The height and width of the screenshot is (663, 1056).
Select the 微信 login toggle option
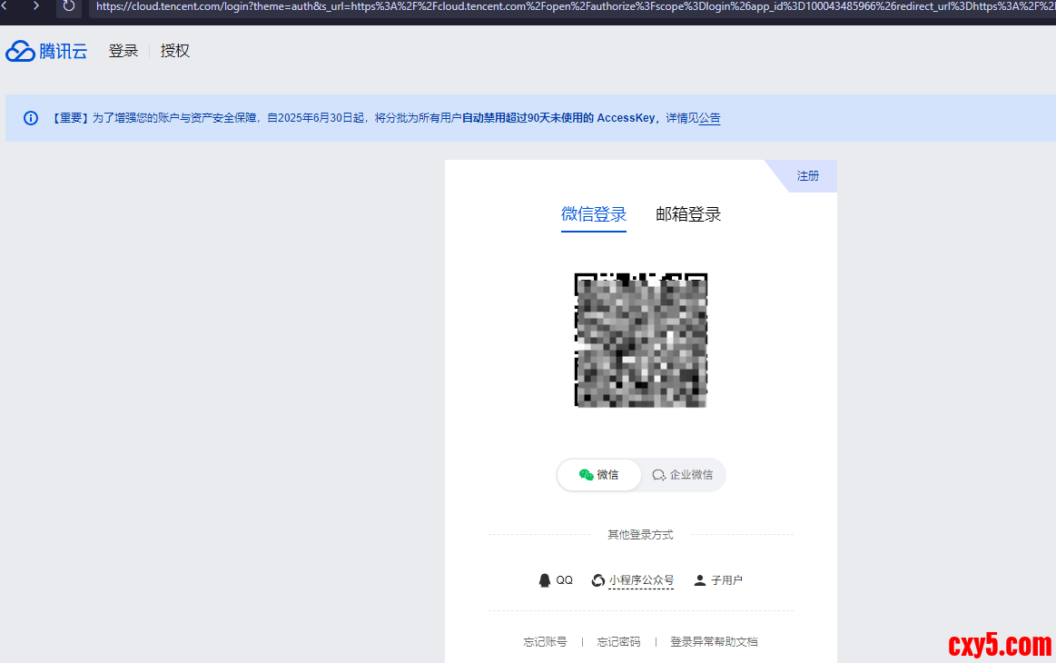click(x=598, y=475)
